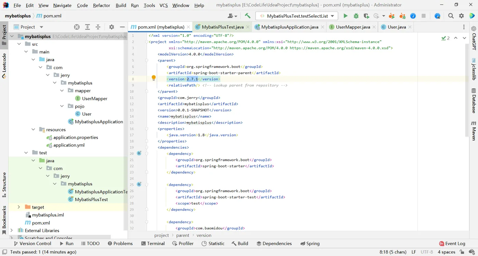
Task: Collapse the pojo package node
Action: tap(62, 106)
